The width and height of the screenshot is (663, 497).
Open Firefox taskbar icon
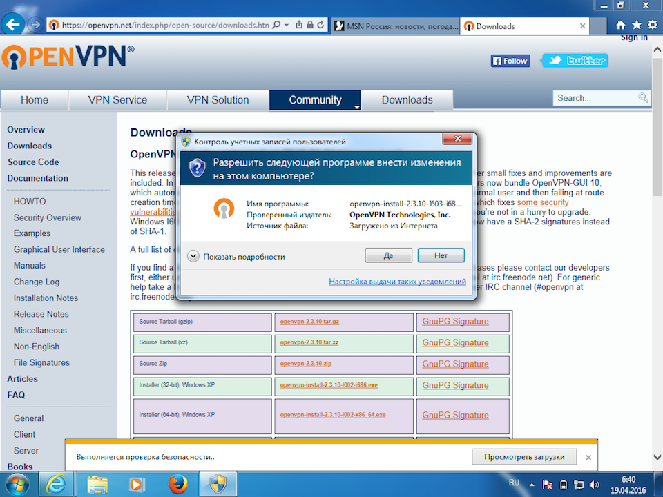pos(177,485)
